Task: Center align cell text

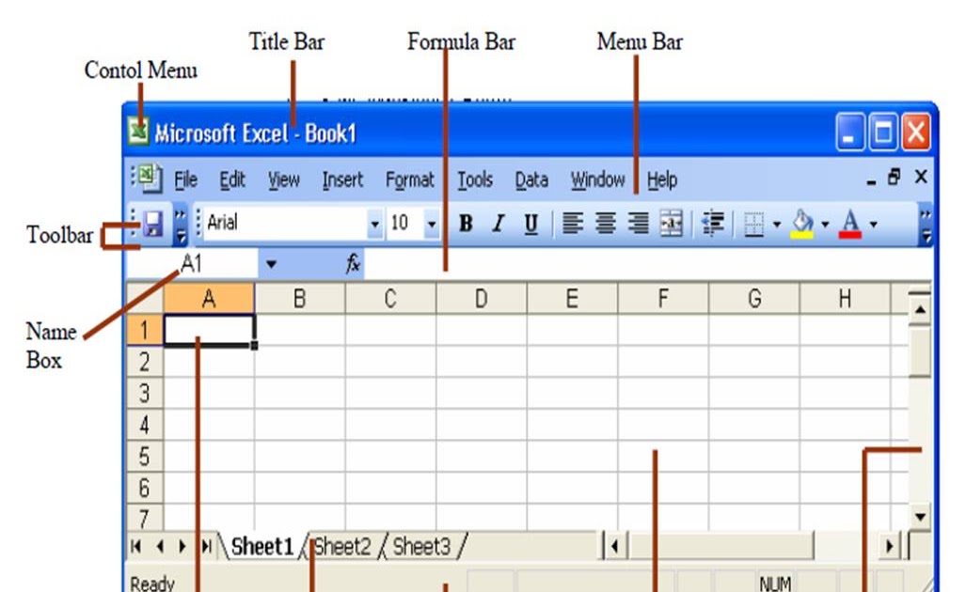Action: pos(606,223)
